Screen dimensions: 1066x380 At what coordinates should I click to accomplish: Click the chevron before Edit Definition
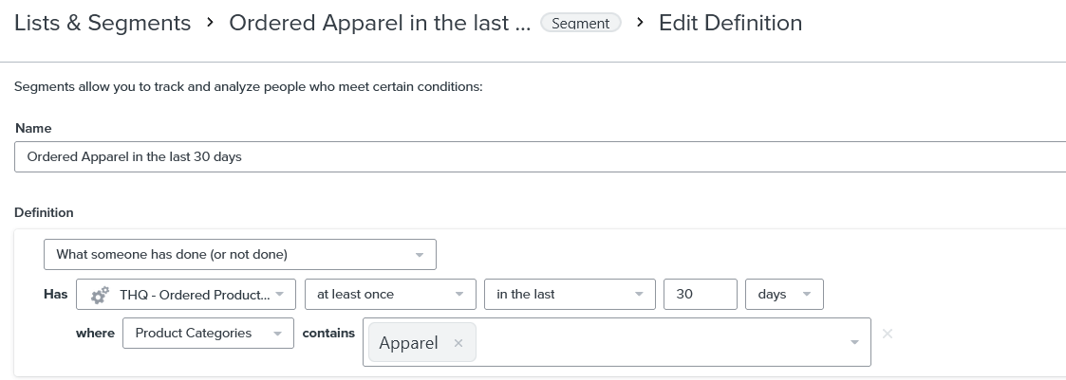(640, 23)
